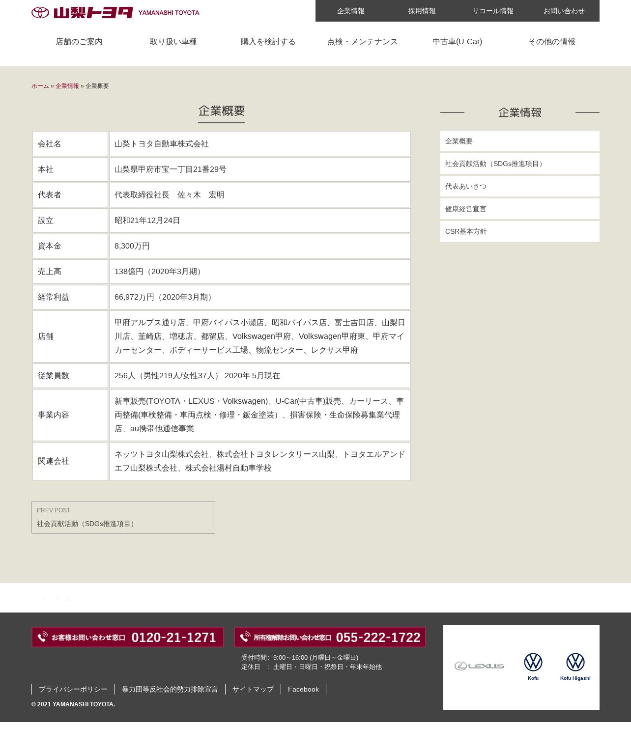Open 社会貢献活動（SDGs推進項目） in the sidebar
This screenshot has width=631, height=752.
[x=520, y=164]
